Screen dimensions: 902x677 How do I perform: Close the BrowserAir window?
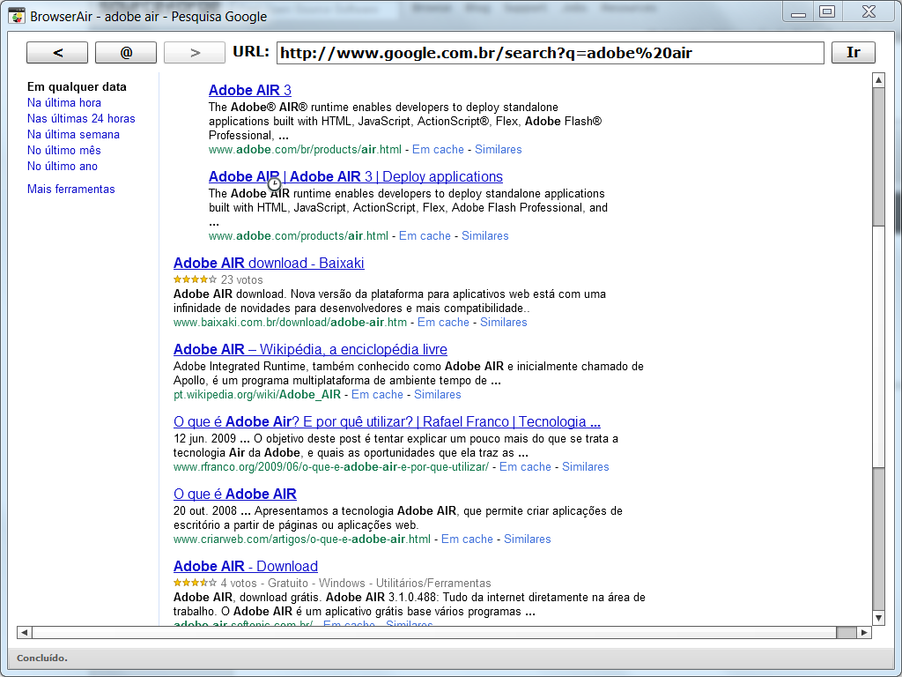[869, 11]
